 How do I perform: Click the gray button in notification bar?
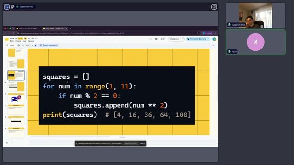tap(131, 143)
